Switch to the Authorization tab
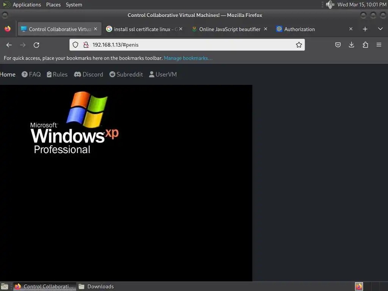This screenshot has width=388, height=291. 314,29
